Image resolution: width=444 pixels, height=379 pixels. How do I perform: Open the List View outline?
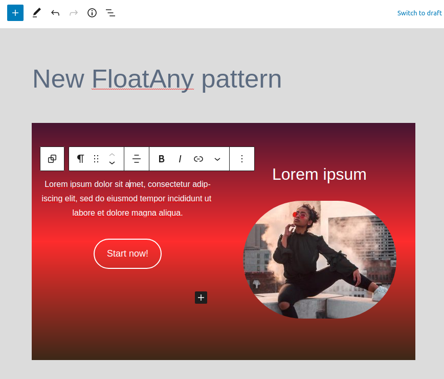pyautogui.click(x=110, y=13)
